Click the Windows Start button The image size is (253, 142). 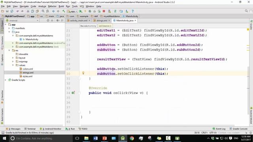point(4,138)
